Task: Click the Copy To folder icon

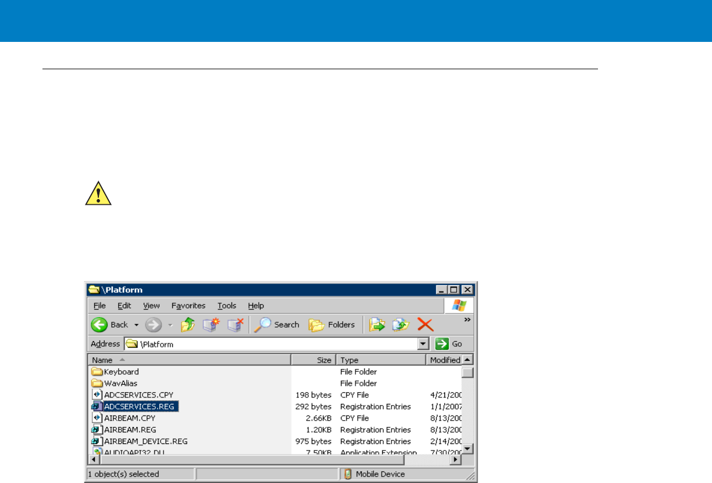Action: pos(401,325)
